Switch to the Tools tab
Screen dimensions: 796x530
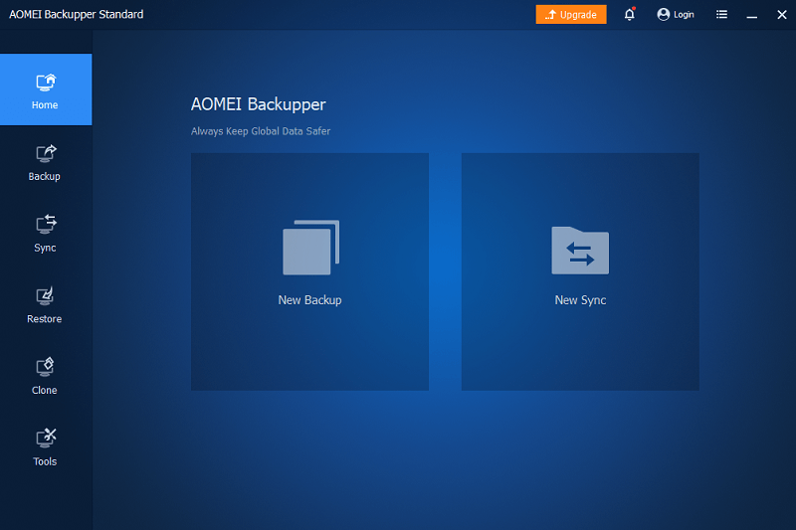point(46,447)
